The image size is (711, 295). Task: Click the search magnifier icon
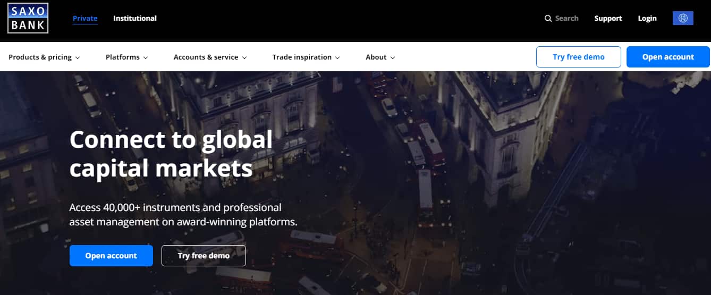[548, 18]
